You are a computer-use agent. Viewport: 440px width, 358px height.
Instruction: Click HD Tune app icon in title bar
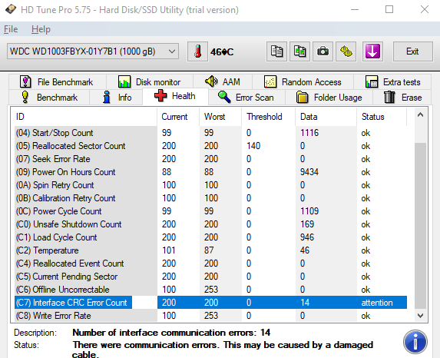pos(11,9)
